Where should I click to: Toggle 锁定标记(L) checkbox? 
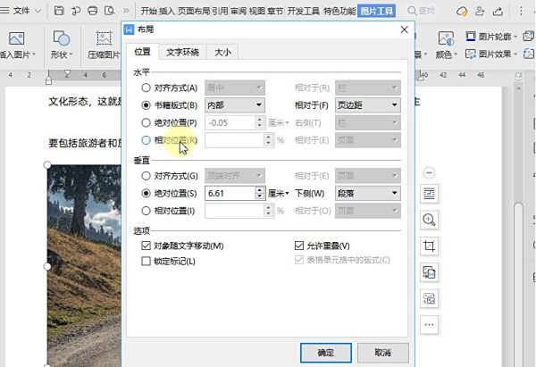(146, 261)
